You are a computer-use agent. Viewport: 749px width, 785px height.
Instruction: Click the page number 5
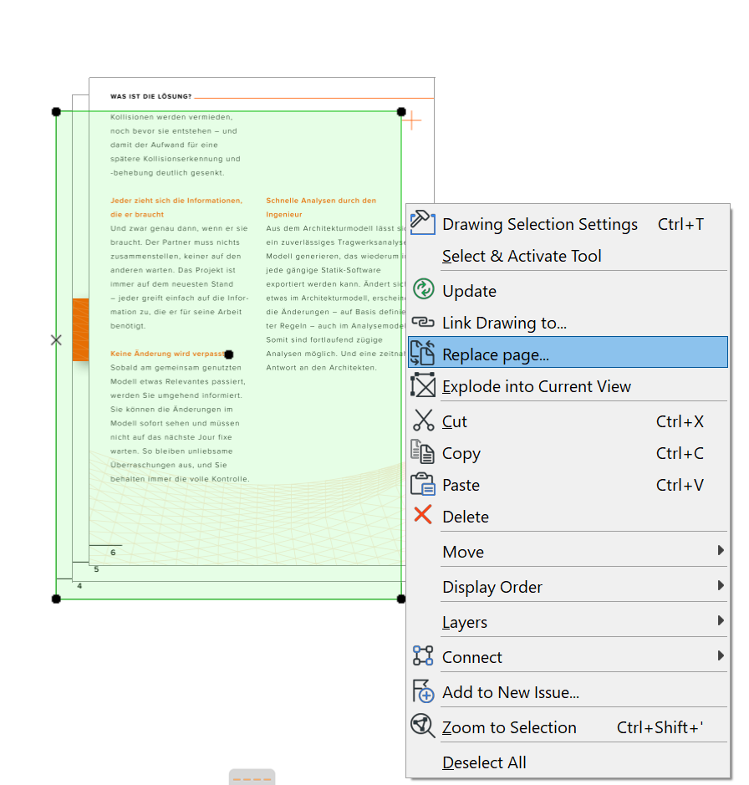point(97,569)
